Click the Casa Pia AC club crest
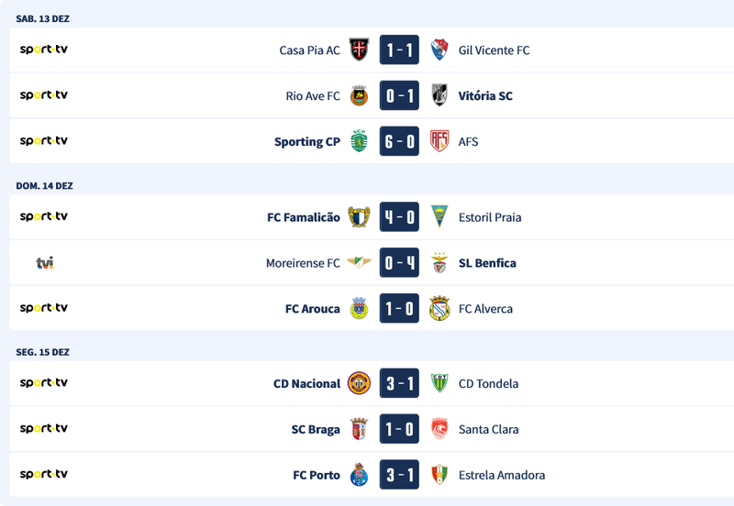 [x=359, y=49]
